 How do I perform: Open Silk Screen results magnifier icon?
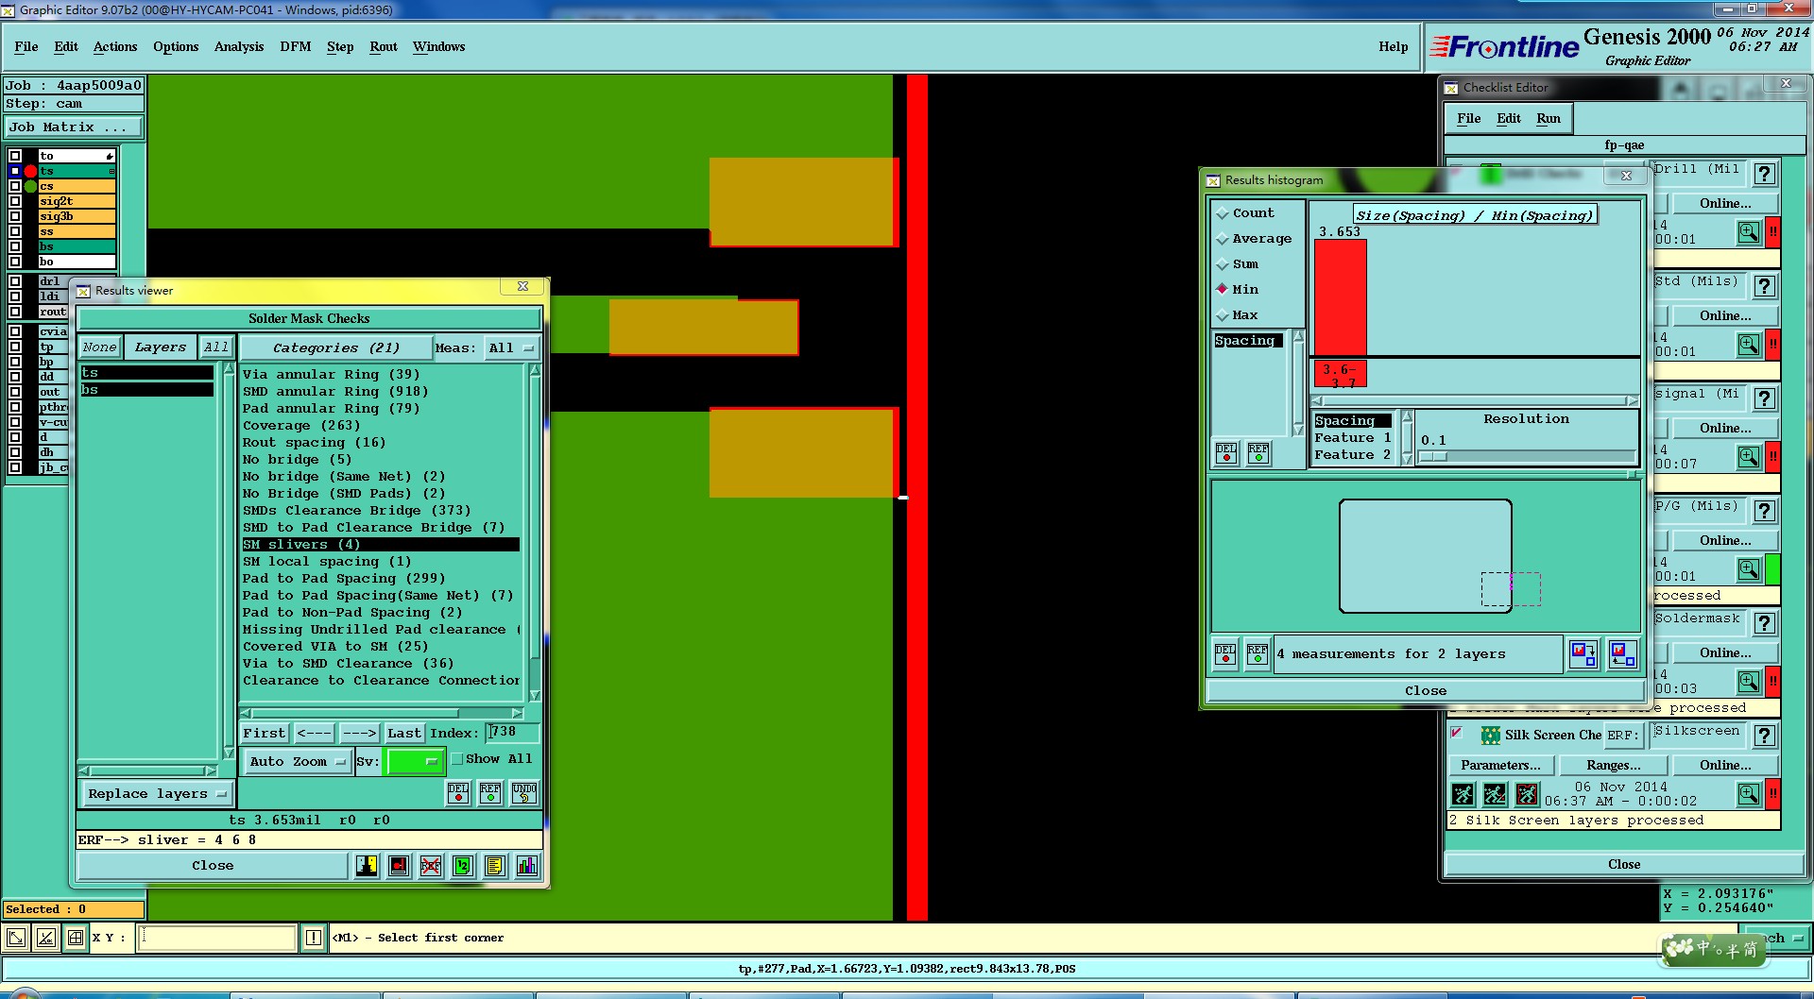[1749, 794]
